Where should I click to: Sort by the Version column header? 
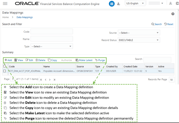click(151, 67)
